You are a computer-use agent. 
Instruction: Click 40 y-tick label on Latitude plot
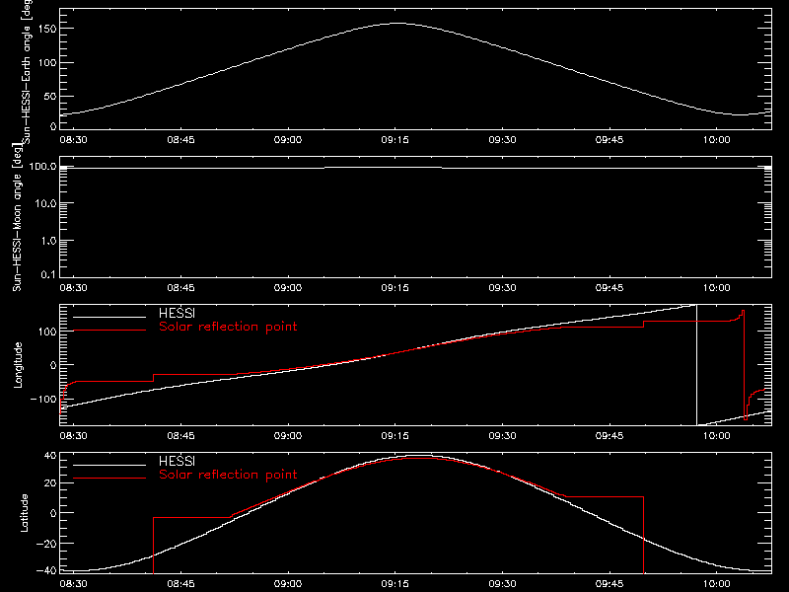click(50, 456)
